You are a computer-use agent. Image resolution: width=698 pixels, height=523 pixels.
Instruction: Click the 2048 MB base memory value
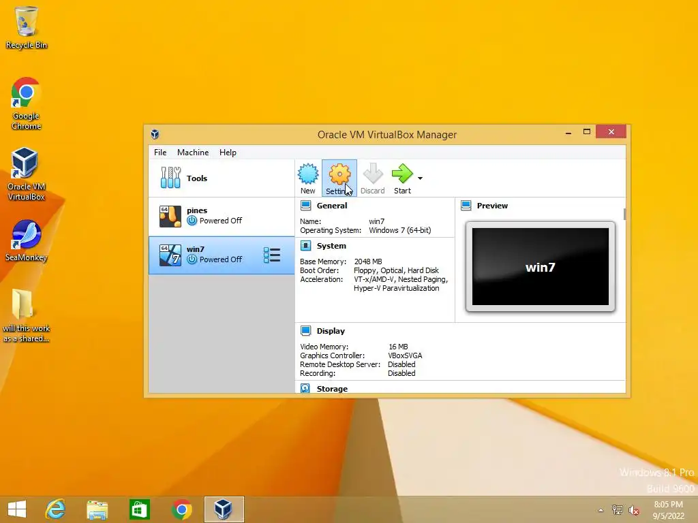(x=368, y=261)
